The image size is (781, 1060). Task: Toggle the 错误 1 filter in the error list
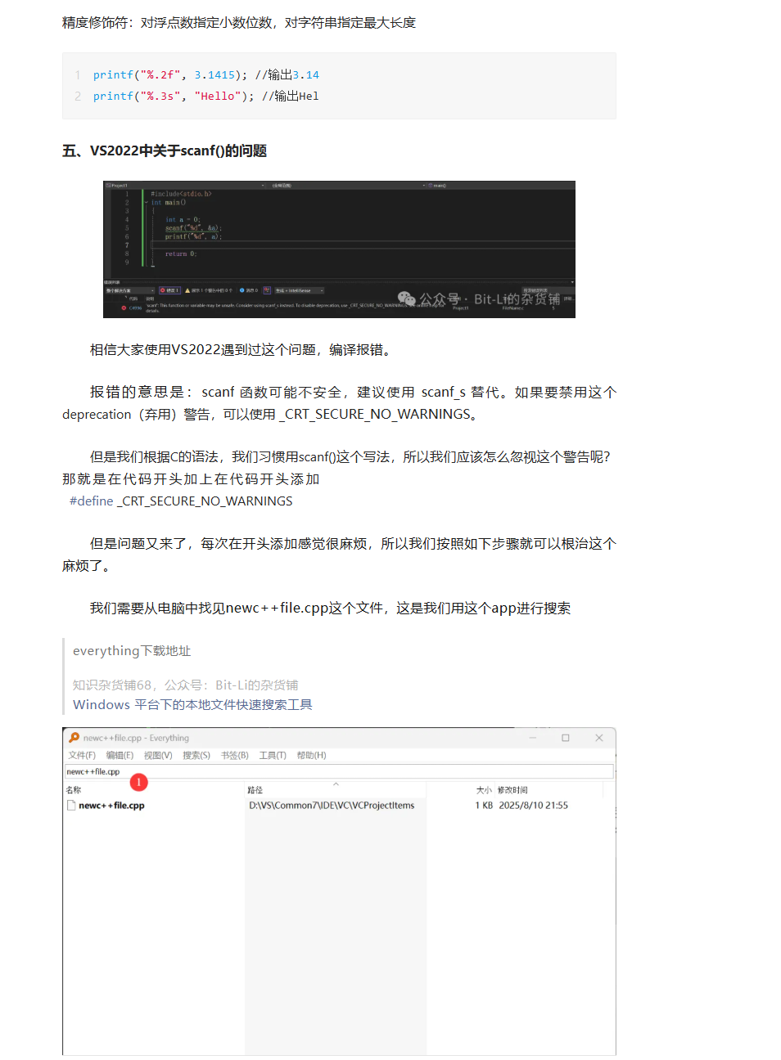[x=169, y=290]
